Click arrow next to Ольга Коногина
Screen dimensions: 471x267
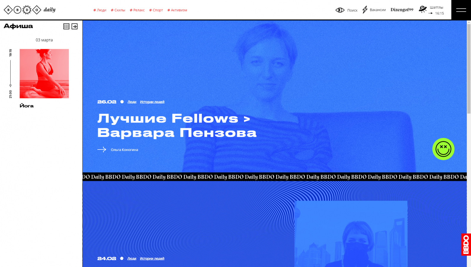tap(102, 150)
